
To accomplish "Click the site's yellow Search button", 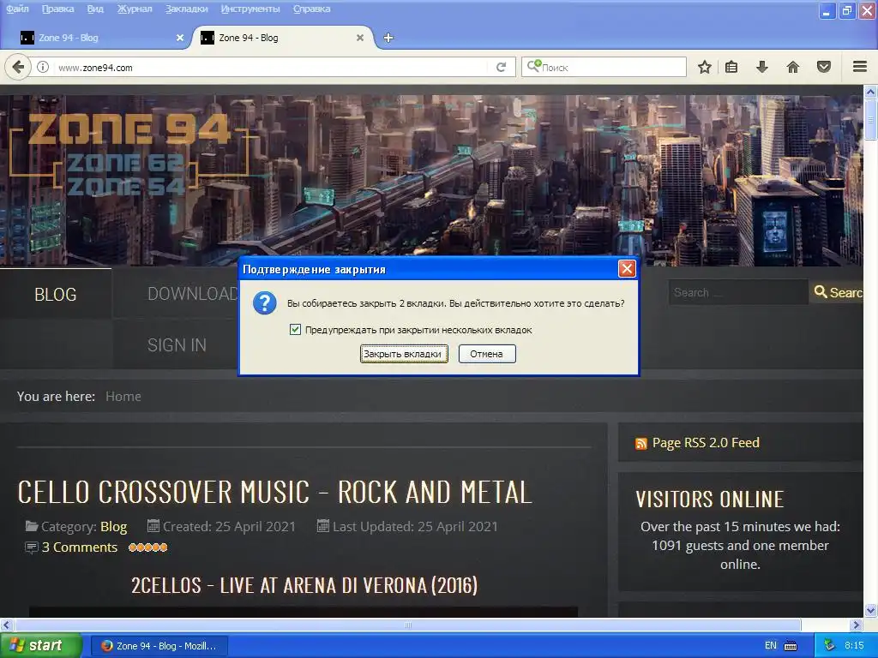I will 837,292.
